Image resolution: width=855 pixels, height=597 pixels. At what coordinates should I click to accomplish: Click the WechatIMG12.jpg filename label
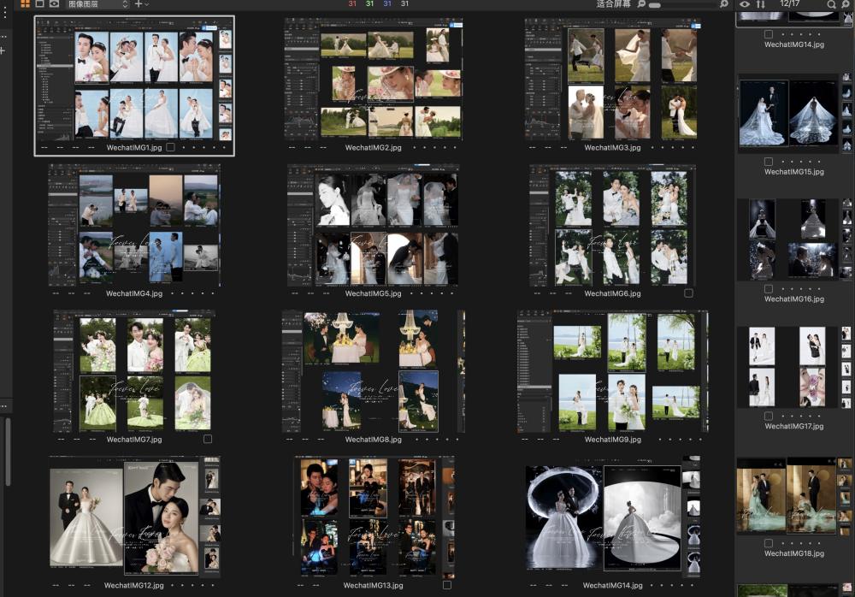point(134,586)
